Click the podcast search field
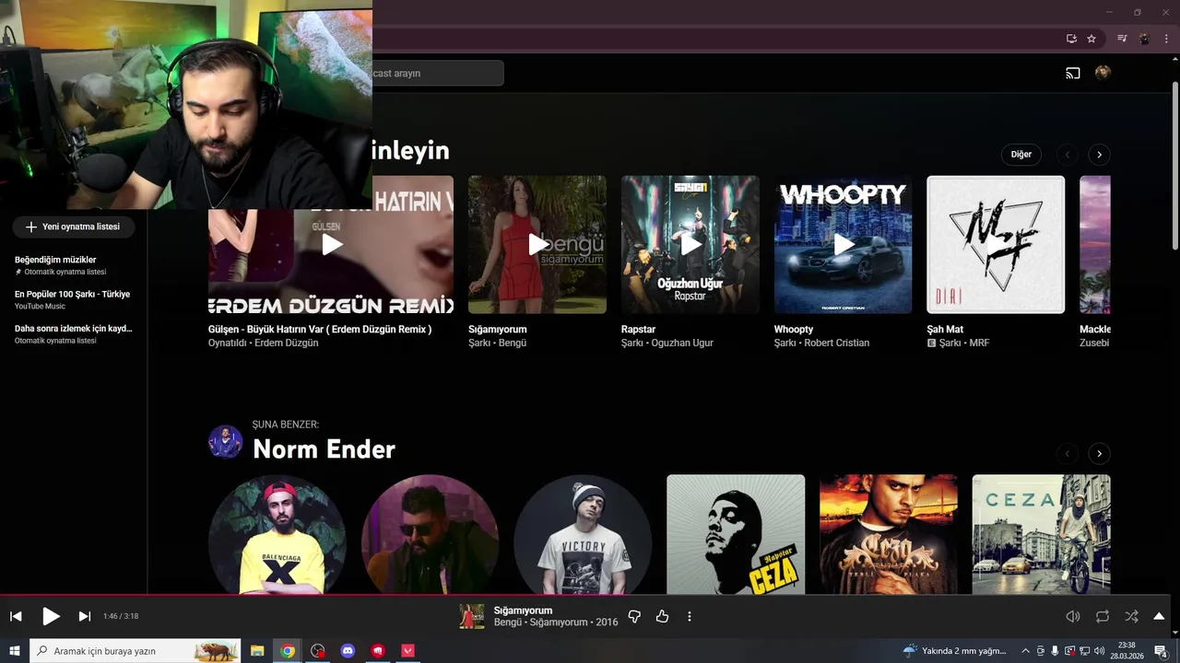Screen dimensions: 1180x663 pyautogui.click(x=438, y=73)
